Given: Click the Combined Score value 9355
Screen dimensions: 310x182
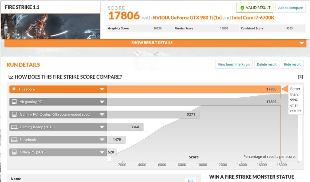Looking at the screenshot, I should pos(289,28).
